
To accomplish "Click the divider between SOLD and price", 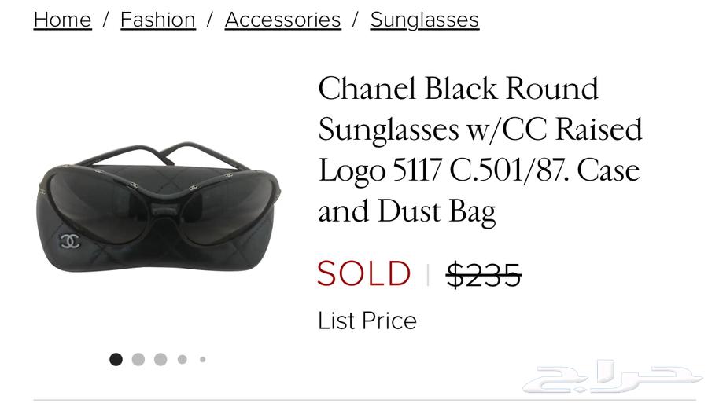I will tap(428, 275).
